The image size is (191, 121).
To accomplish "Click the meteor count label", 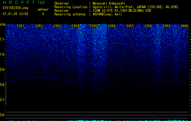I will tap(43, 9).
